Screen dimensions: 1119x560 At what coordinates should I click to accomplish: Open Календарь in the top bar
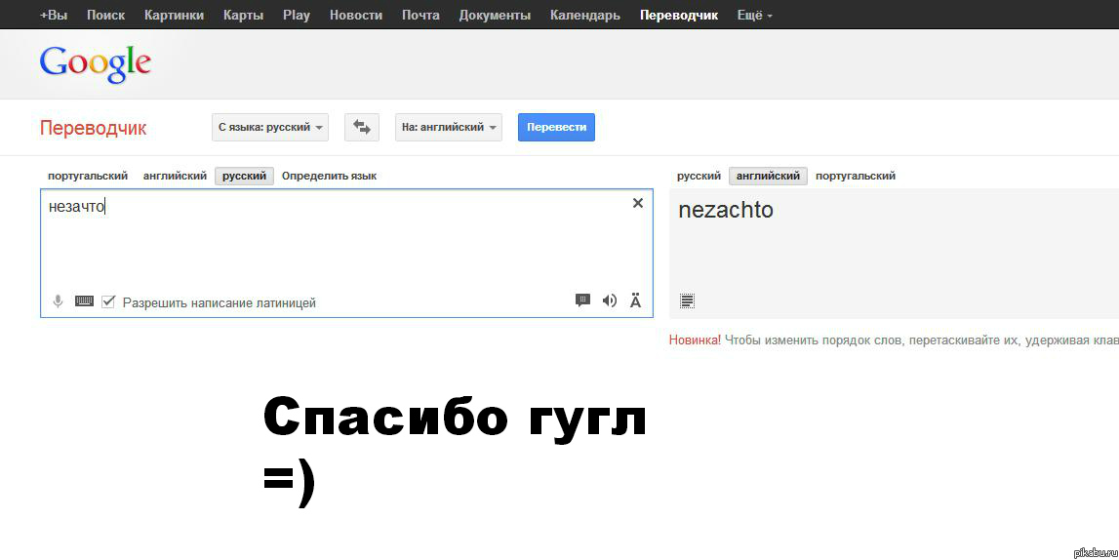pos(585,15)
